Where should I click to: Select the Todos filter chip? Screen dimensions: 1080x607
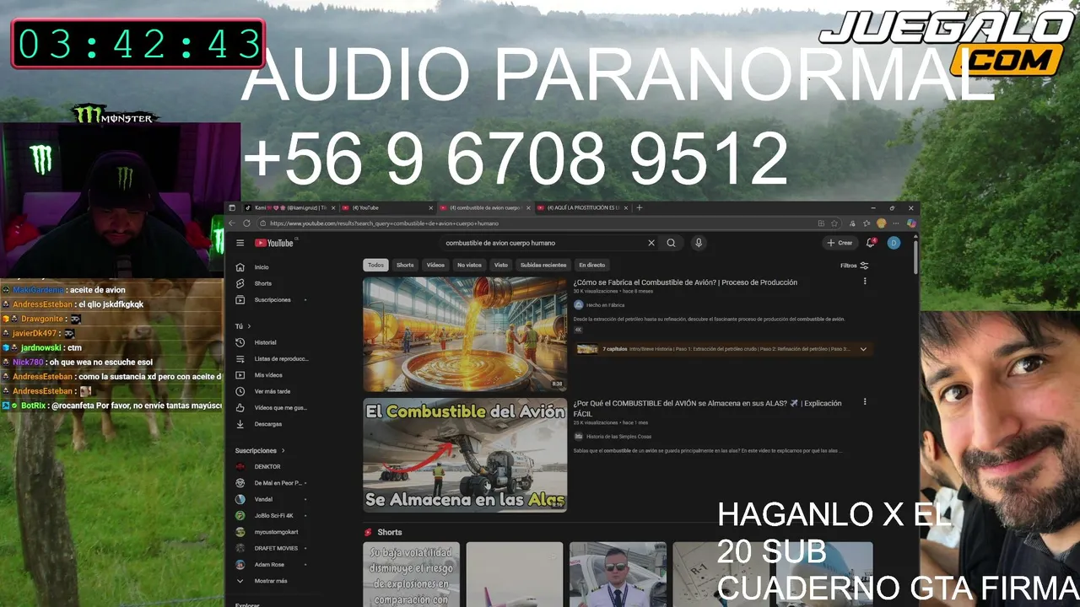(375, 265)
